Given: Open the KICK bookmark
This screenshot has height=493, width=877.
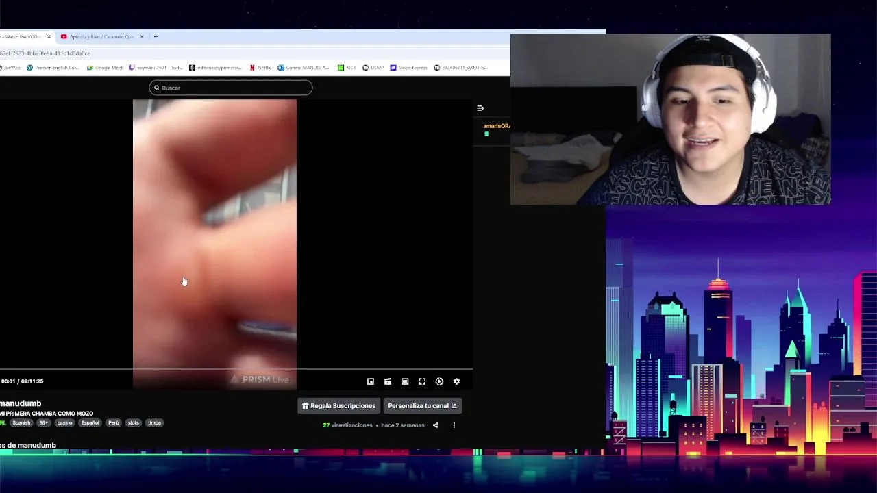Looking at the screenshot, I should click(x=347, y=68).
